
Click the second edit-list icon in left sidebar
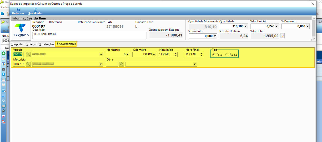tap(4, 64)
